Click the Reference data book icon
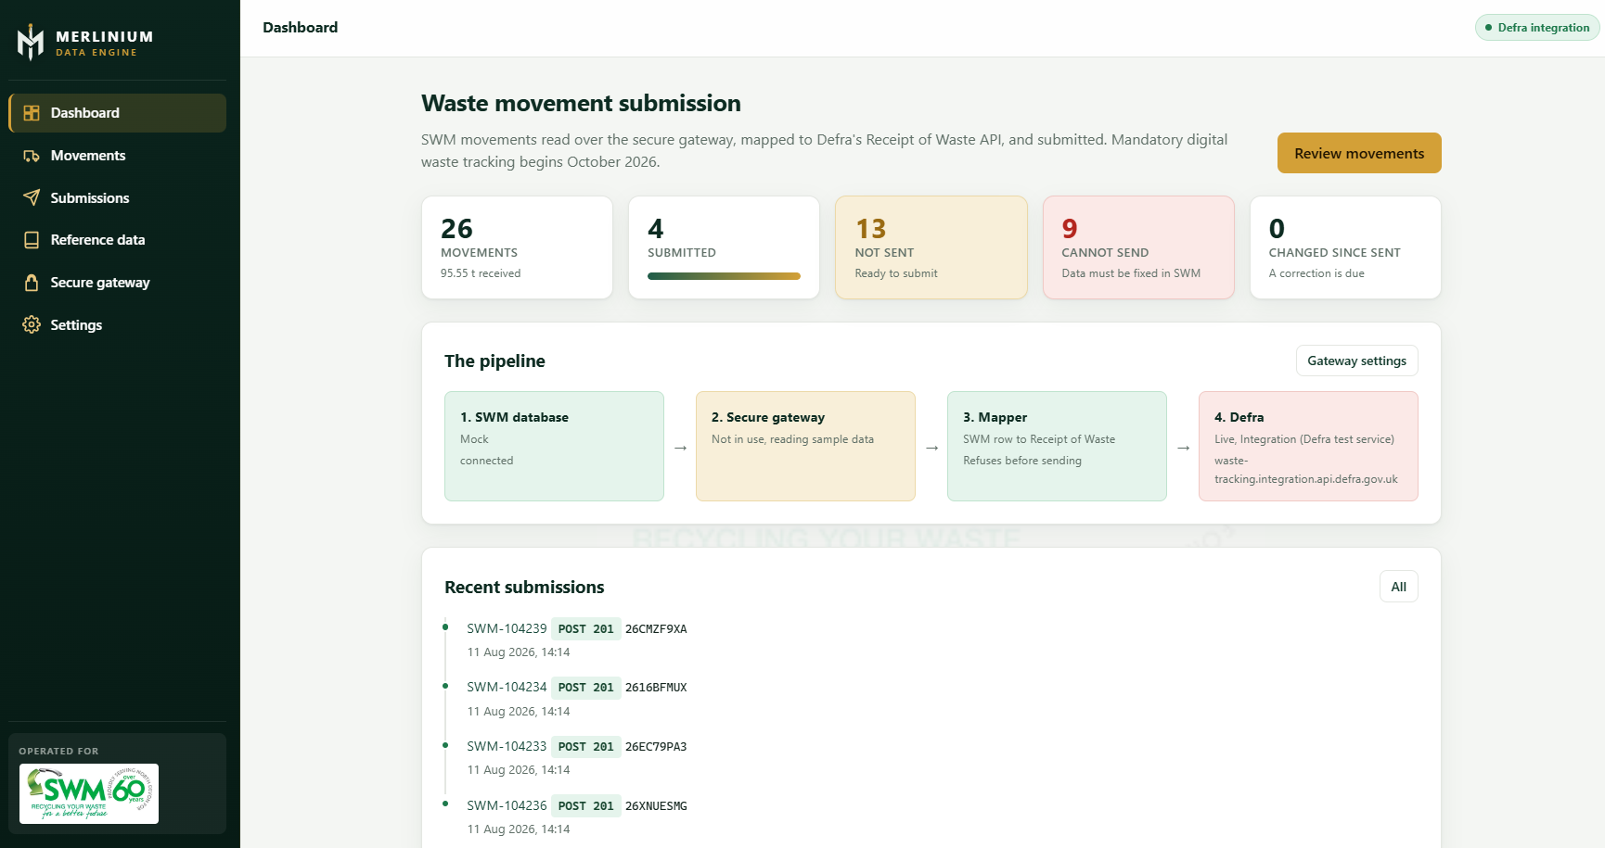 coord(32,240)
